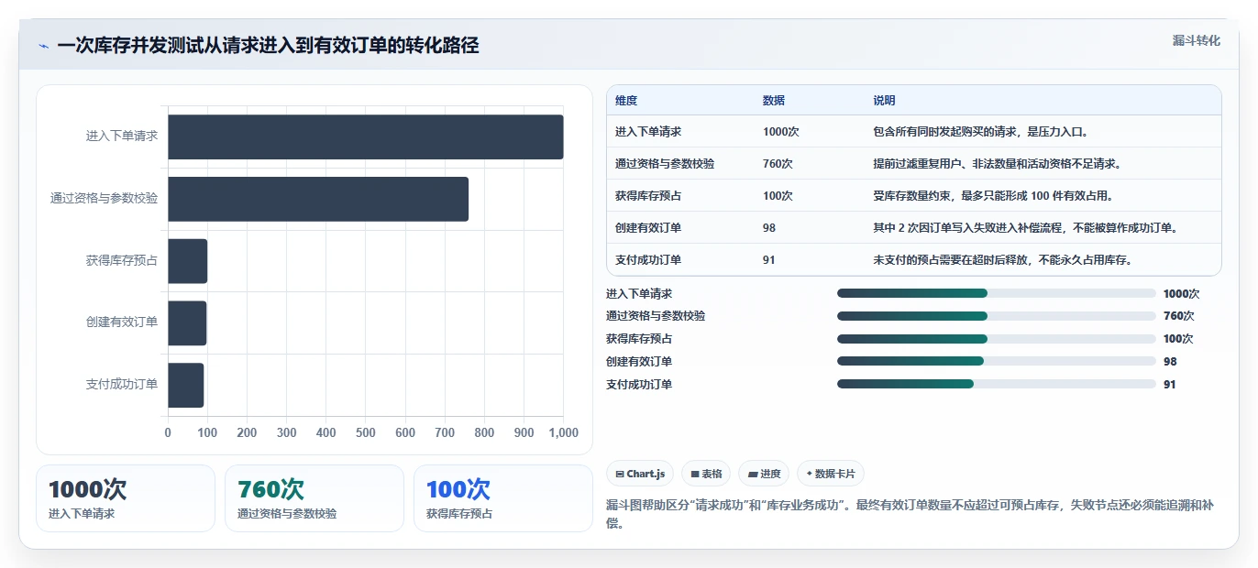Image resolution: width=1258 pixels, height=568 pixels.
Task: Click the 创建有效订单 bar in the chart
Action: click(187, 323)
